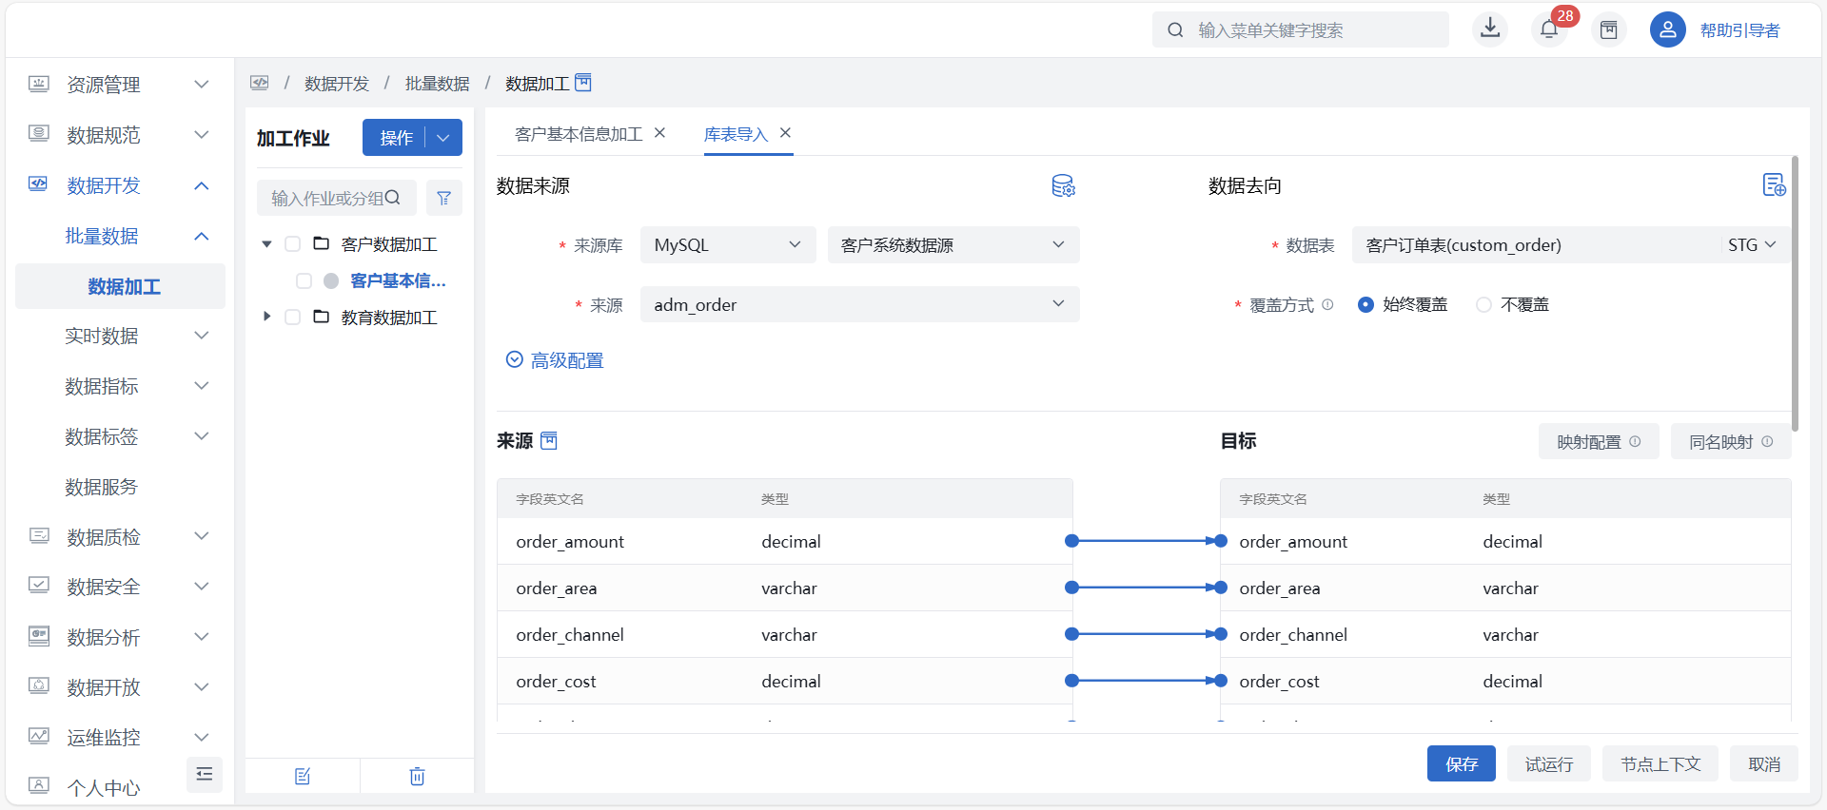The height and width of the screenshot is (810, 1827).
Task: Check the 客户数据加工 folder checkbox
Action: [293, 244]
